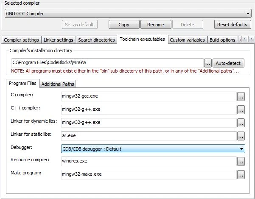
Task: Click the Rename compiler button
Action: click(x=156, y=25)
